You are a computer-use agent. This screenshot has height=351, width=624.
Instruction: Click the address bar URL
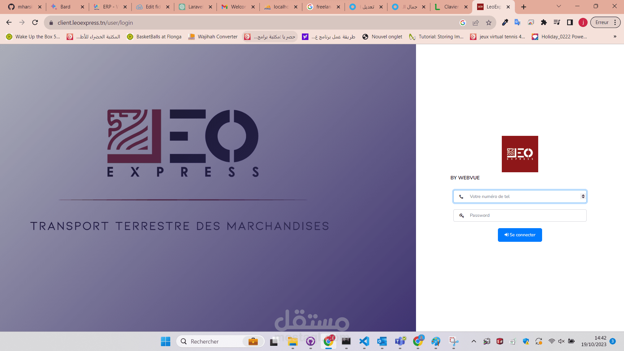pos(95,23)
